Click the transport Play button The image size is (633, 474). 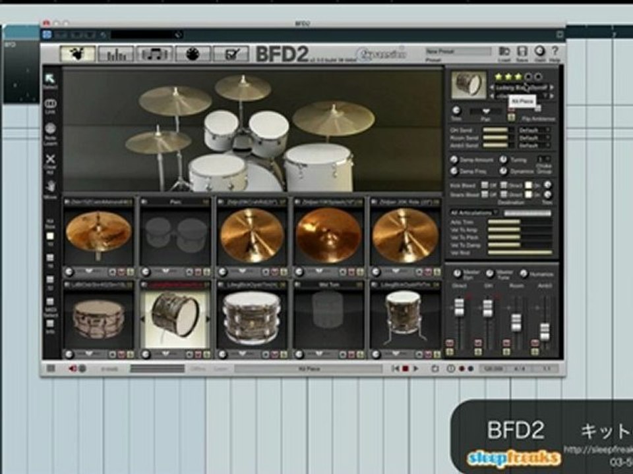pyautogui.click(x=415, y=369)
